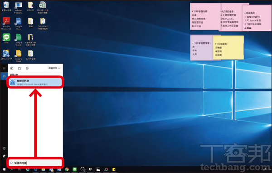Launch Microsoft Edge from the taskbar
This screenshot has width=272, height=173.
35,169
